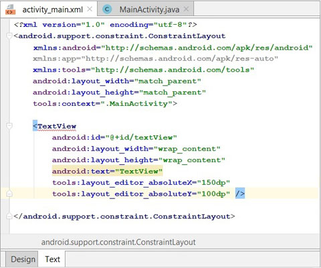
Task: Click the ConstraintLayout breadcrumb at bottom
Action: pyautogui.click(x=118, y=242)
